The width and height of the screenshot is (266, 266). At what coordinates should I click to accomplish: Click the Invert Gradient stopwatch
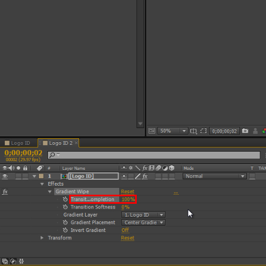[65, 230]
